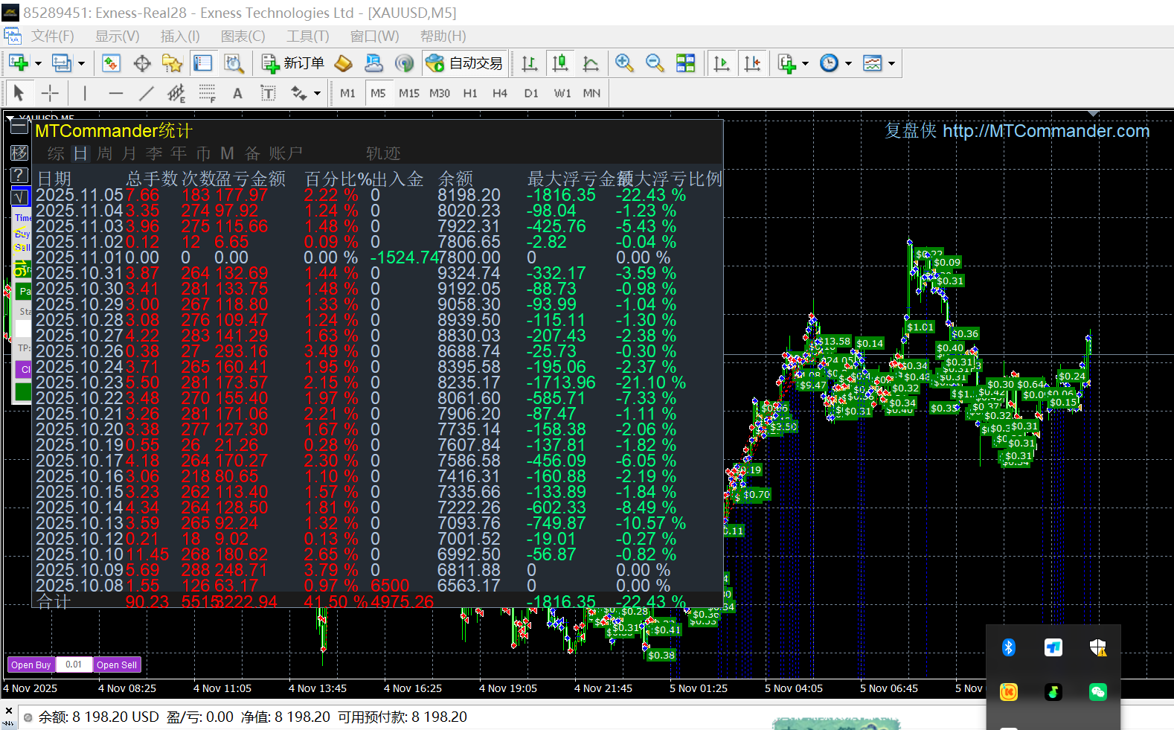1174x730 pixels.
Task: Select the 月 monthly statistics tab
Action: tap(129, 153)
